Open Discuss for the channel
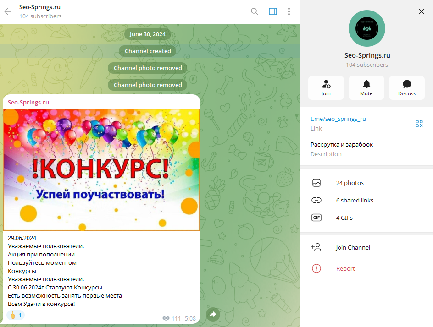The width and height of the screenshot is (433, 327). pyautogui.click(x=407, y=88)
